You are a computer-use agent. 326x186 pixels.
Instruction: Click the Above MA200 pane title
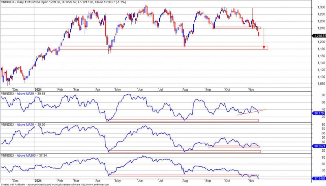(x=26, y=155)
